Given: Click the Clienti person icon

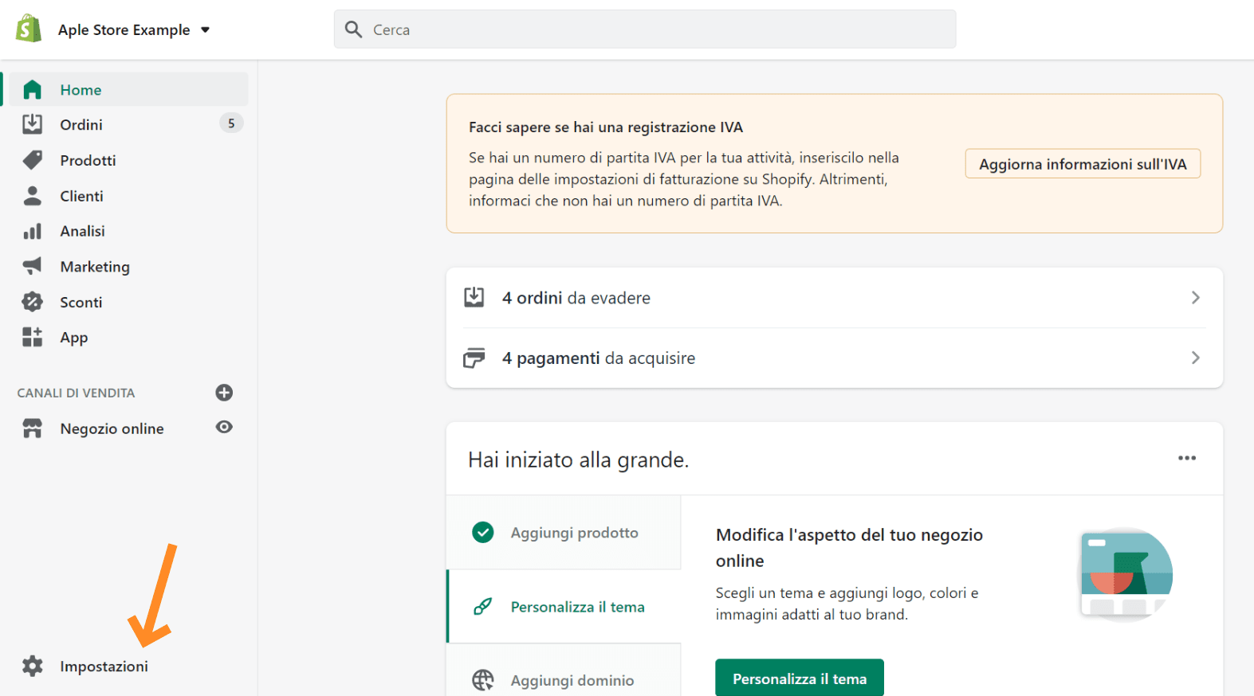Looking at the screenshot, I should pos(32,196).
